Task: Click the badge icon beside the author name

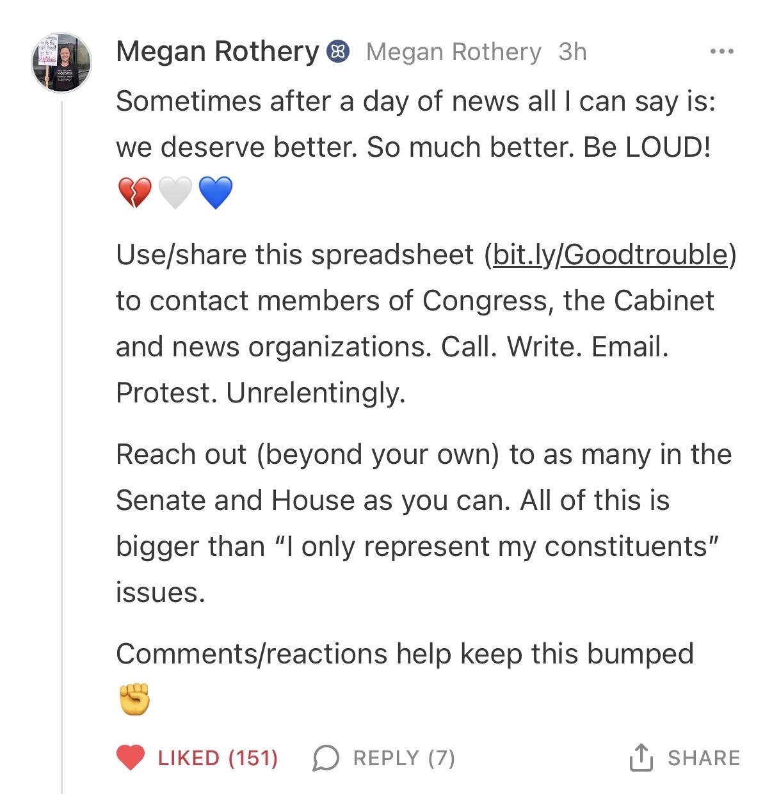Action: click(338, 52)
